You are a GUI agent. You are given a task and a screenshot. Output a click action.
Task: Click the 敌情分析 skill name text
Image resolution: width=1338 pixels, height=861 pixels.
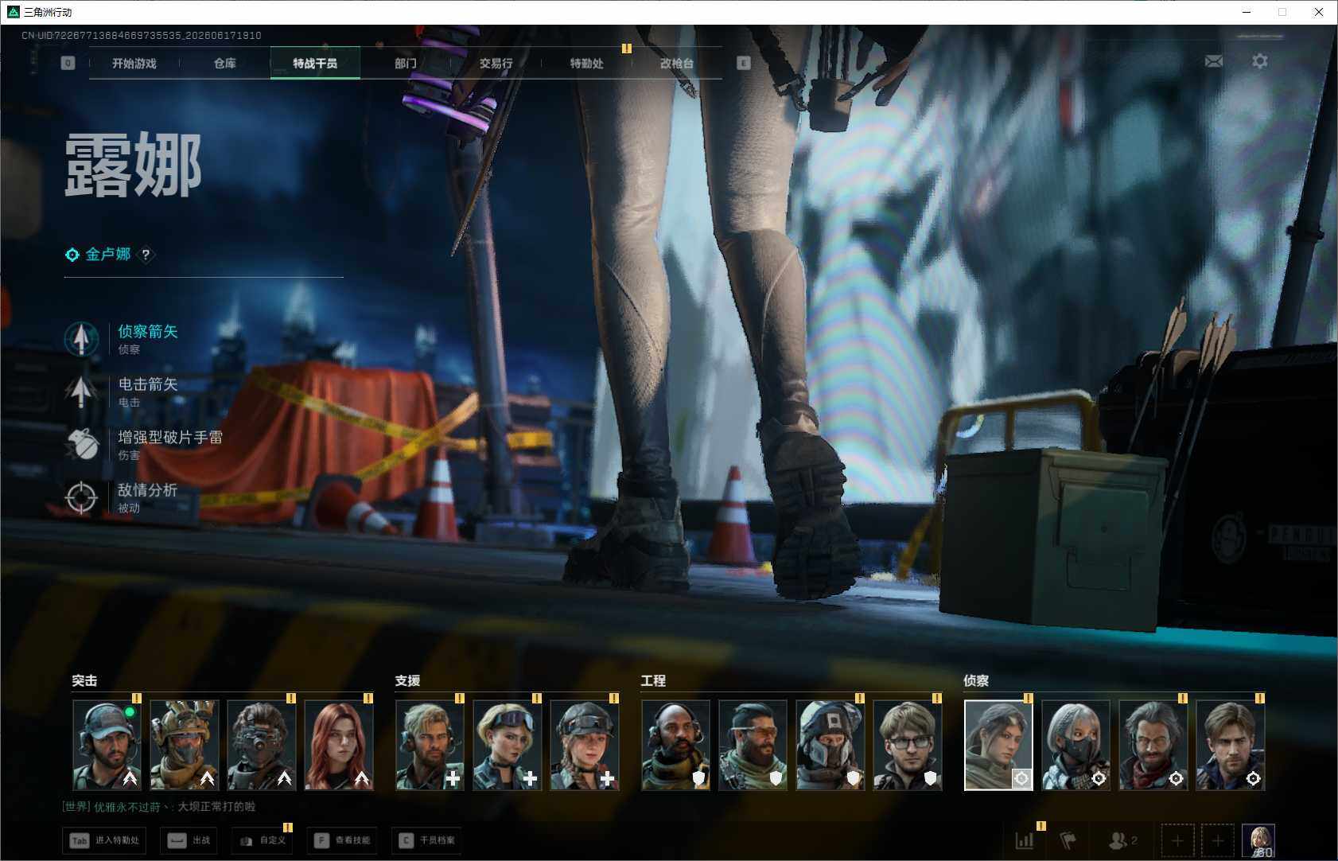148,490
